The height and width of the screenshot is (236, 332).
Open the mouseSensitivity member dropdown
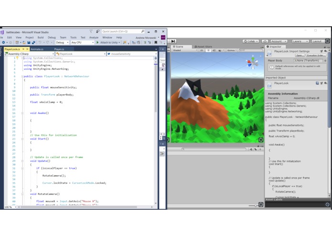click(132, 54)
